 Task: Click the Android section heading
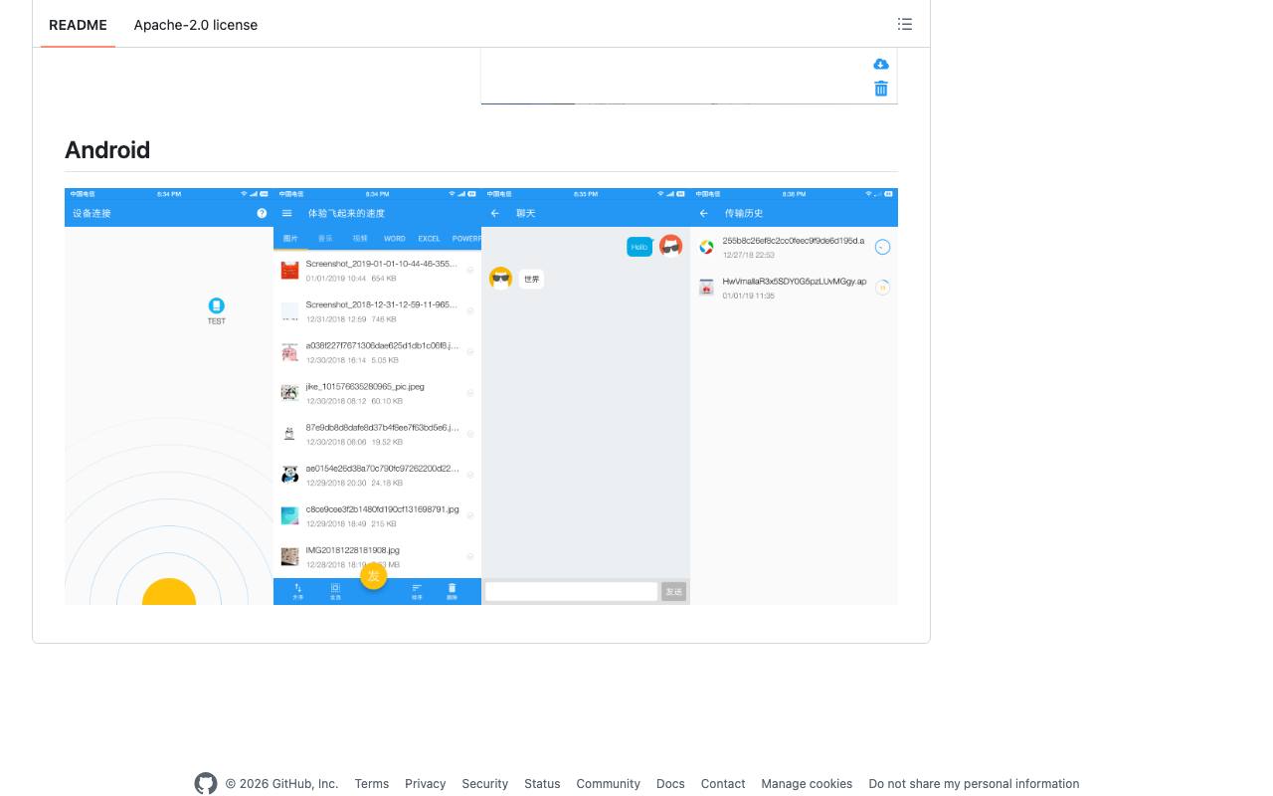107,150
